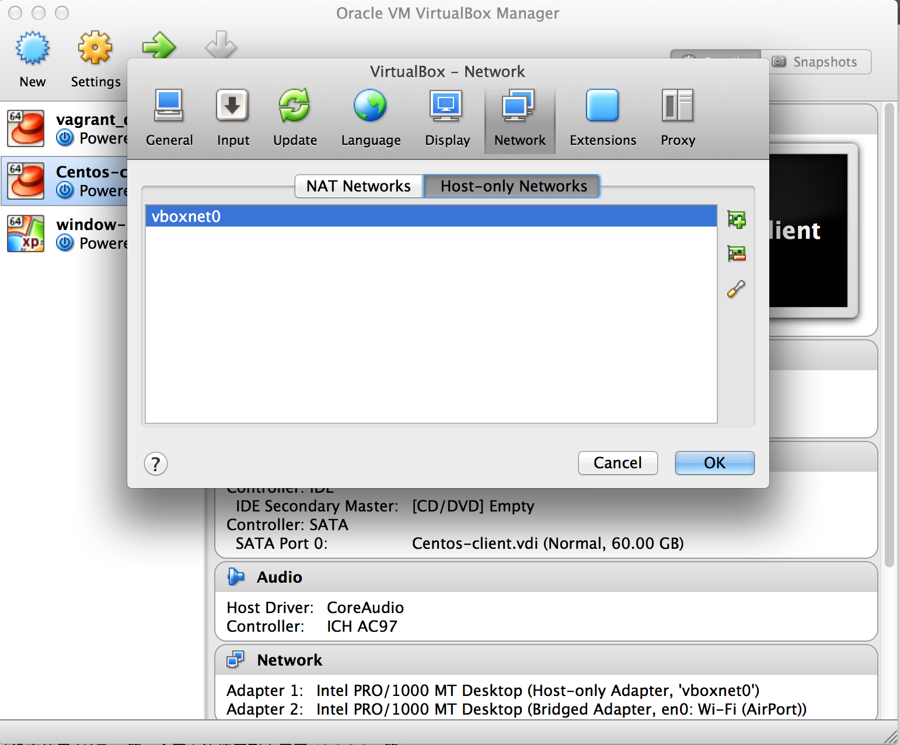
Task: Click the grey Discard arrow icon
Action: (221, 44)
